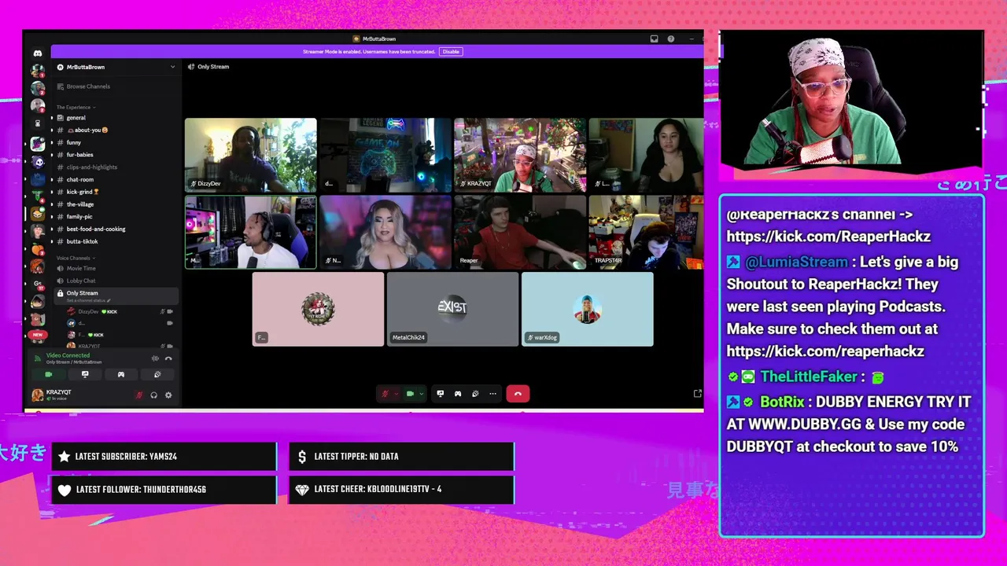Click TheLittleFaker username in chat overlay
1007x566 pixels.
coord(809,377)
